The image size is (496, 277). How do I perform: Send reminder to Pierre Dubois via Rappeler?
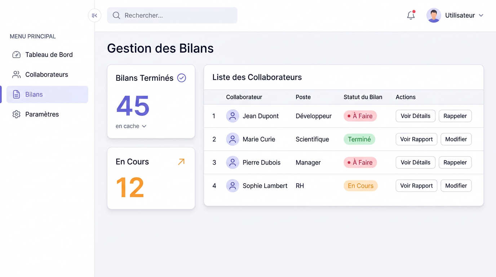[455, 163]
